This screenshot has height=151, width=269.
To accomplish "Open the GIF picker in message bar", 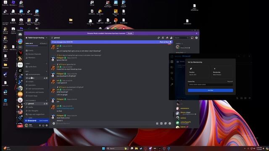I will [x=161, y=123].
